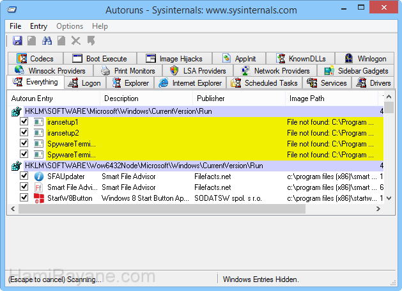Click the Jump to entry toolbar icon
This screenshot has height=291, width=402.
pos(91,40)
